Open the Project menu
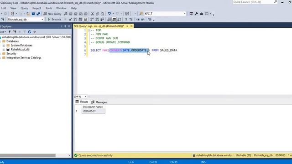The image size is (292, 164). pyautogui.click(x=36, y=8)
